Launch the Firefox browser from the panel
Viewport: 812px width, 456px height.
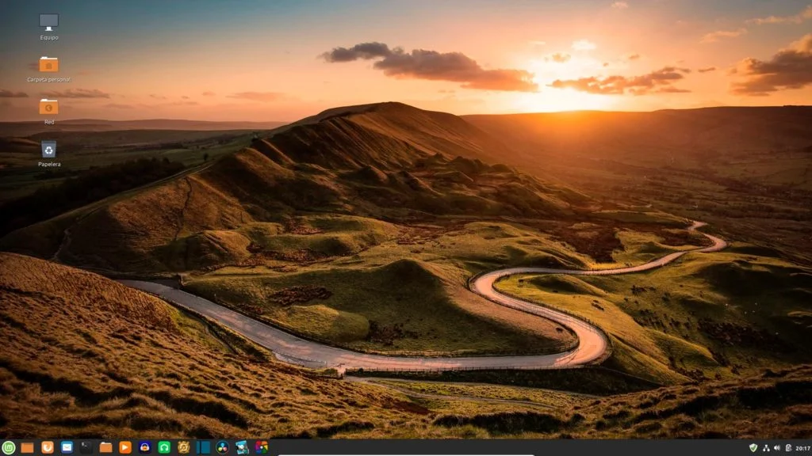(x=47, y=448)
